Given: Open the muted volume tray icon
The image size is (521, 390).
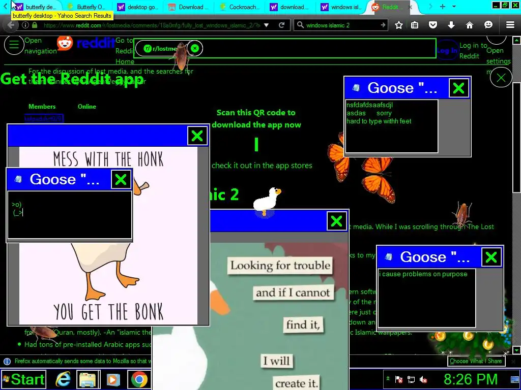Looking at the screenshot, I should coord(423,379).
